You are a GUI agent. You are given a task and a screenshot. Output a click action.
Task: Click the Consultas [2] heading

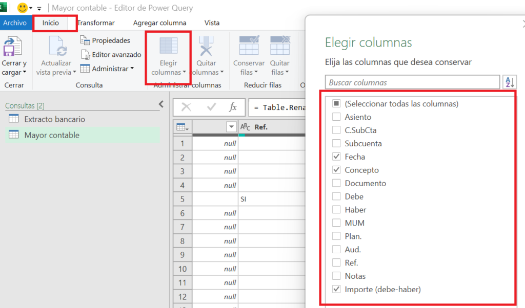point(25,105)
